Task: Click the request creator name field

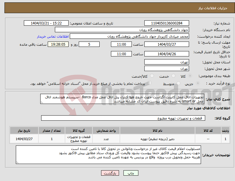Action: tap(129, 36)
